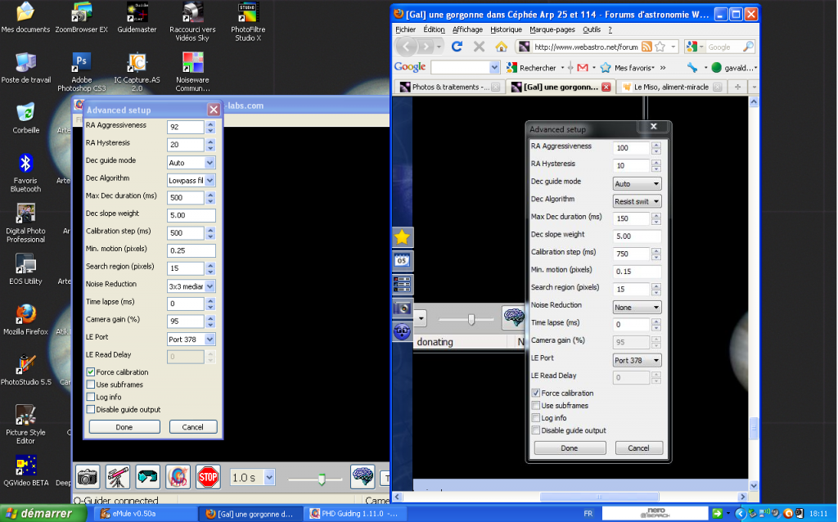Open the Marque-pages menu in Firefox
This screenshot has height=522, width=838.
[552, 29]
